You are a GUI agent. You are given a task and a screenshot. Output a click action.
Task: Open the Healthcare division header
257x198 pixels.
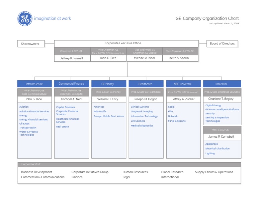146,84
